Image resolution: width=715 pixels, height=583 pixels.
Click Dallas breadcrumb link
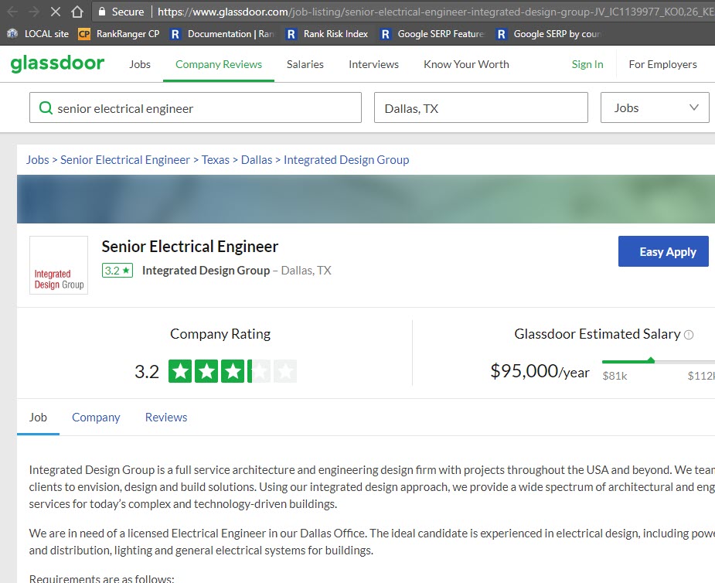pyautogui.click(x=257, y=159)
